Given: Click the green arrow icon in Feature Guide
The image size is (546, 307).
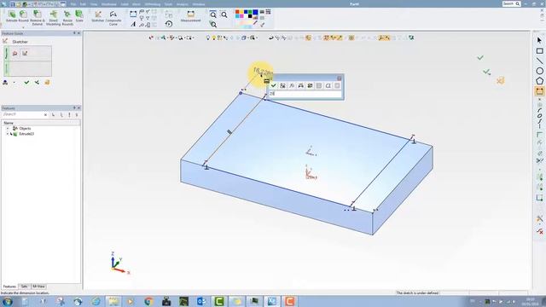Looking at the screenshot, I should [37, 83].
